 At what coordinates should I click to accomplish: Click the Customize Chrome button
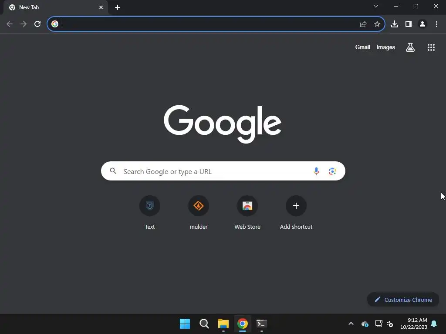[x=403, y=300]
